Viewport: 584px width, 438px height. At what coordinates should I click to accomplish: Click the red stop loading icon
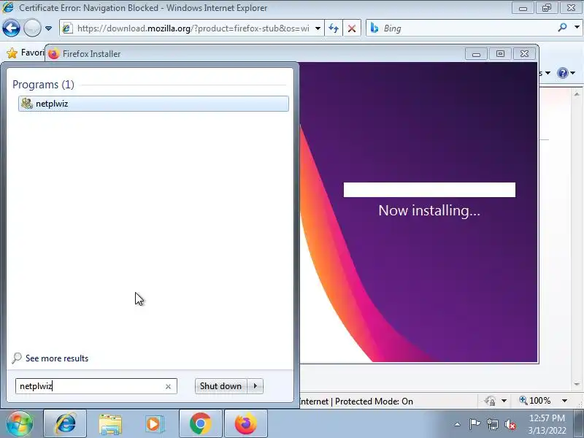[x=351, y=28]
